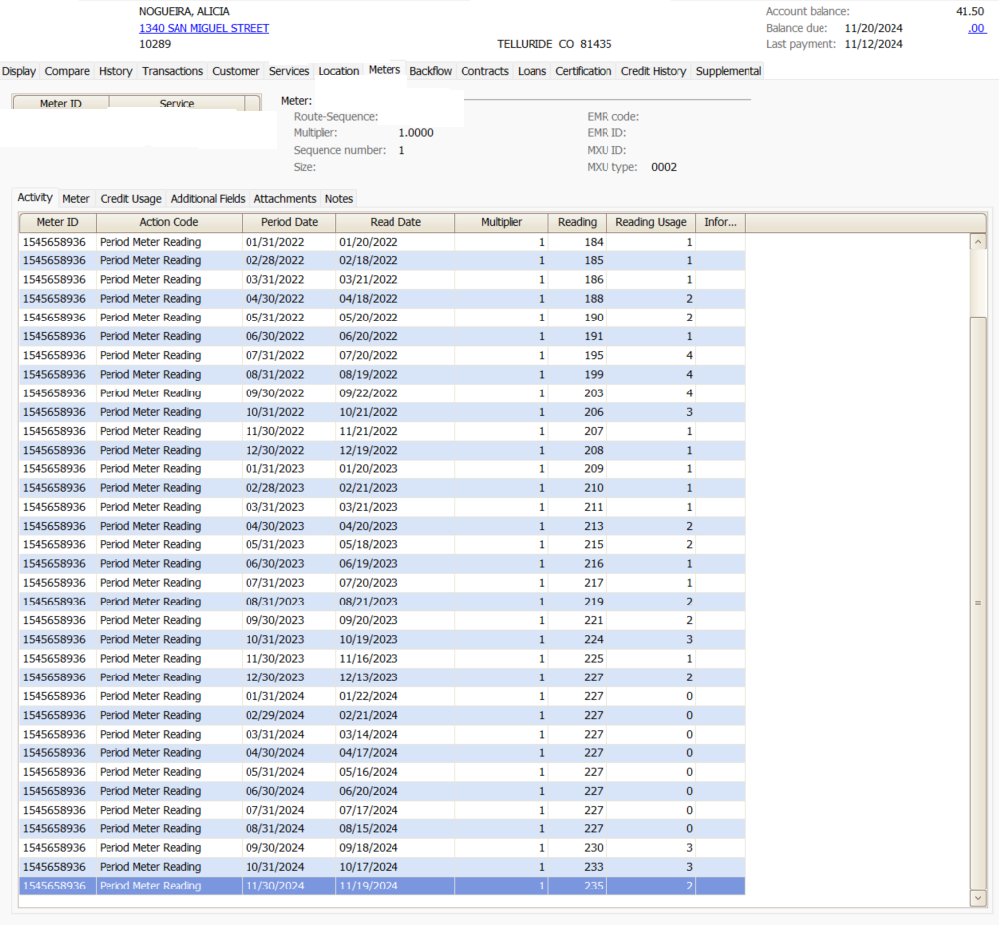Select the row with read date 09/22/2022

tap(382, 393)
